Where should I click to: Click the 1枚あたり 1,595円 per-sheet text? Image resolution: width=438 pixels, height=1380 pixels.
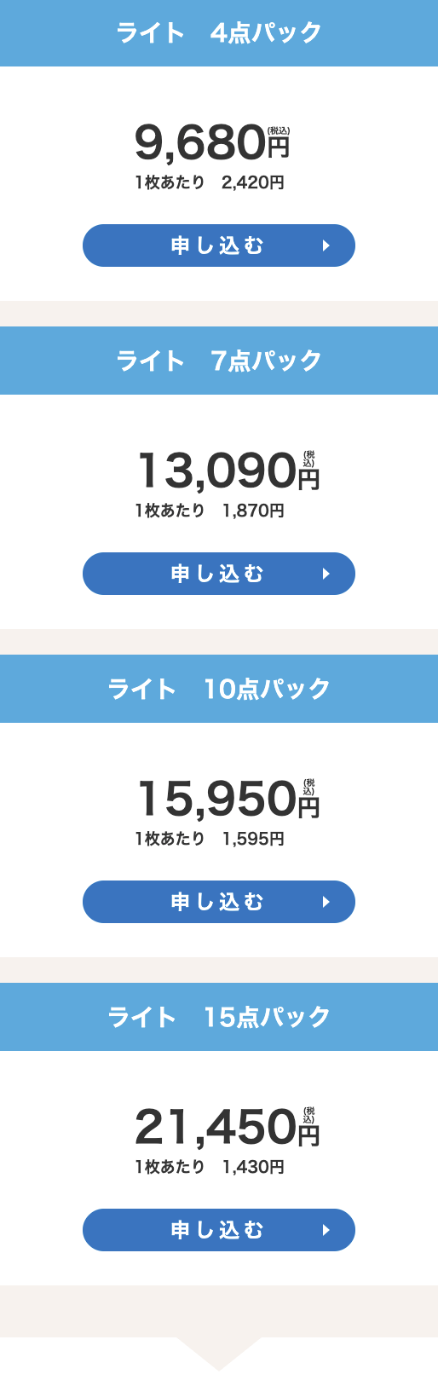(210, 839)
